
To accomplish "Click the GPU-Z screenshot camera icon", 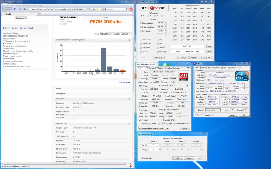I will click(x=188, y=68).
